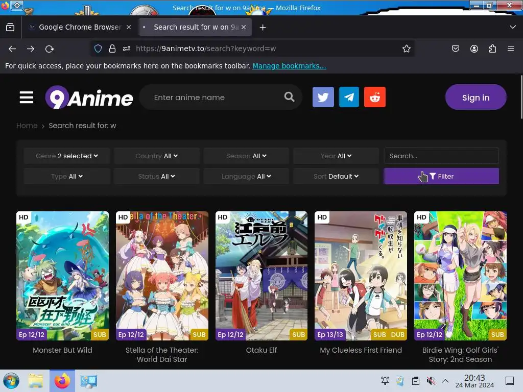Screen dimensions: 523x392
Task: Open Otaku Elf title link
Action: point(261,350)
